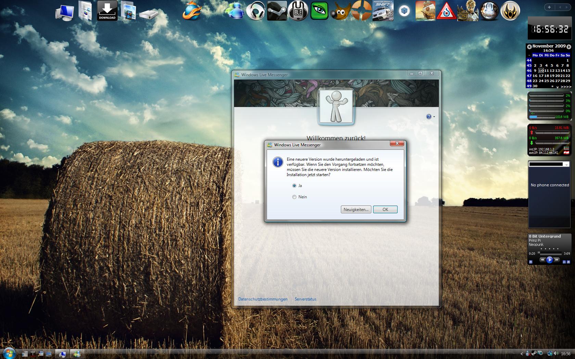
Task: Add a gadget with the plus button
Action: click(549, 7)
